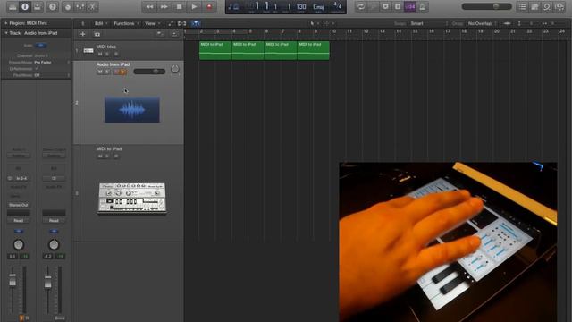
Task: Click the MIDI Idea track keyboard icon
Action: coord(88,50)
